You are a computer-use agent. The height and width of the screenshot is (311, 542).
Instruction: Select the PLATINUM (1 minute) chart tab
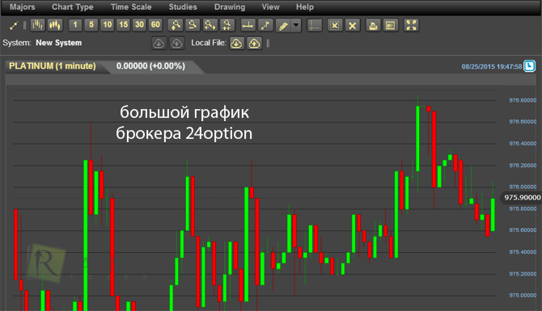[53, 66]
